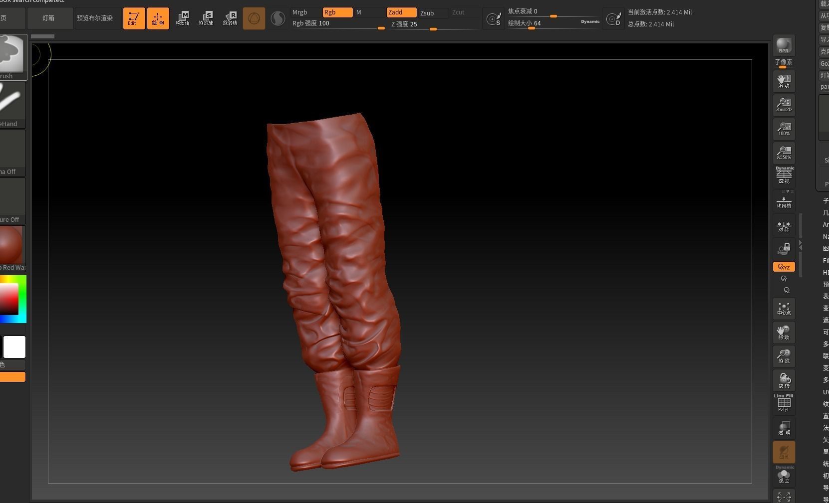The height and width of the screenshot is (503, 829).
Task: Open the Alpha Off selector
Action: point(12,153)
